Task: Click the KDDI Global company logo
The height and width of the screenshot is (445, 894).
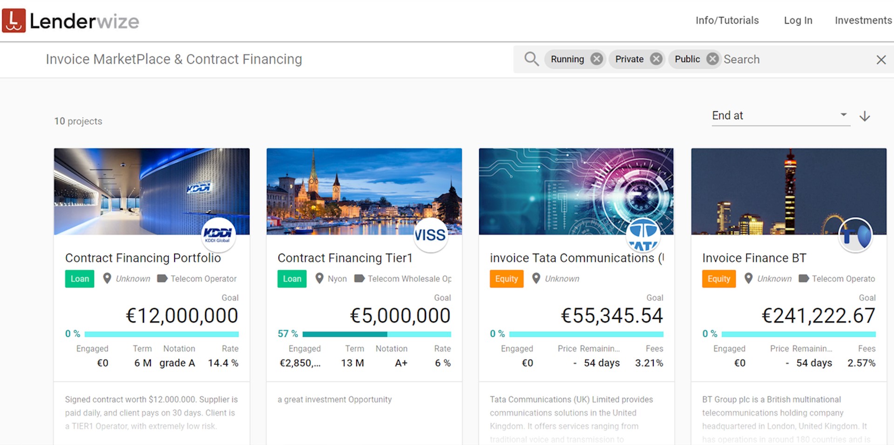Action: (x=218, y=235)
